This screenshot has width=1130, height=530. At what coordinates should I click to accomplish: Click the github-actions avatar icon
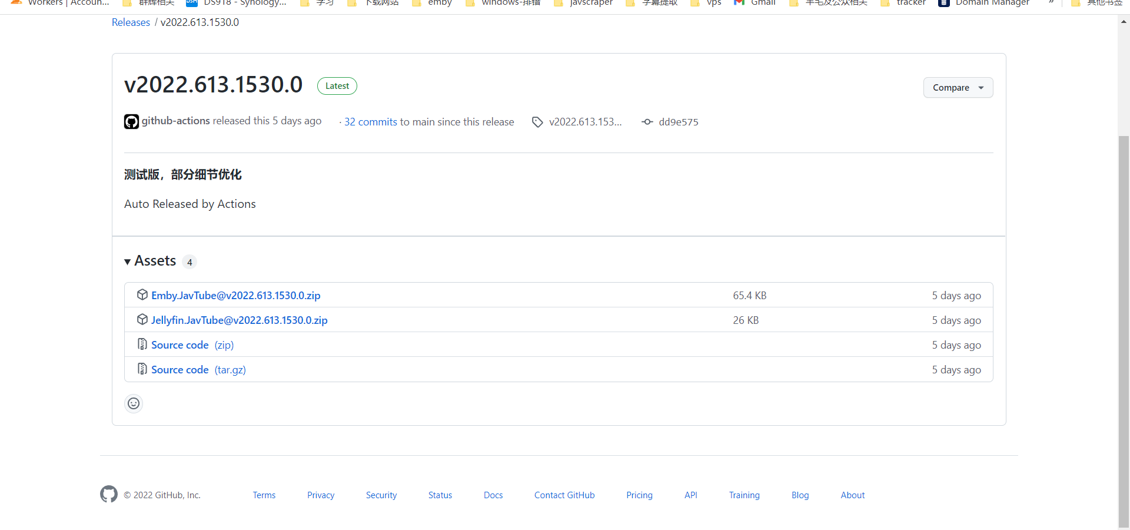(131, 121)
